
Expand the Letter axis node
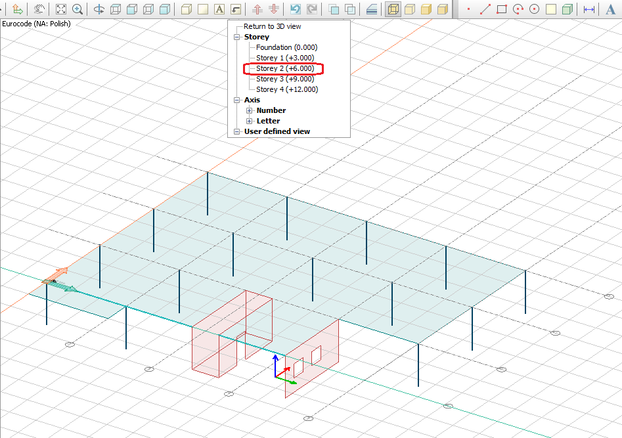(249, 121)
